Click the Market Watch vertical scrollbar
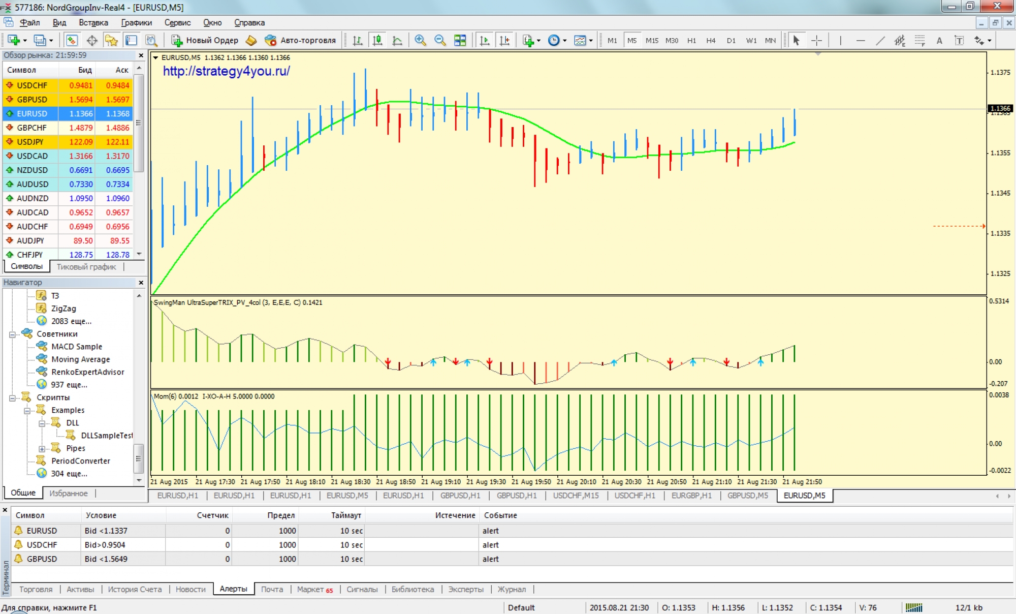This screenshot has height=614, width=1016. pyautogui.click(x=139, y=122)
